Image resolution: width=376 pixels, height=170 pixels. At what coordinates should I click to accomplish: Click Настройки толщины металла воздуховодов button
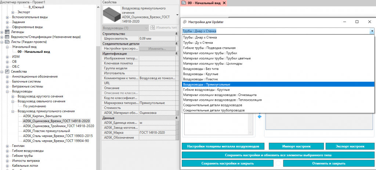click(x=223, y=146)
